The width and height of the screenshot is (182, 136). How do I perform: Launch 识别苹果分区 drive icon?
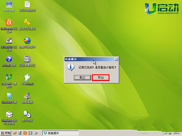pyautogui.click(x=27, y=59)
